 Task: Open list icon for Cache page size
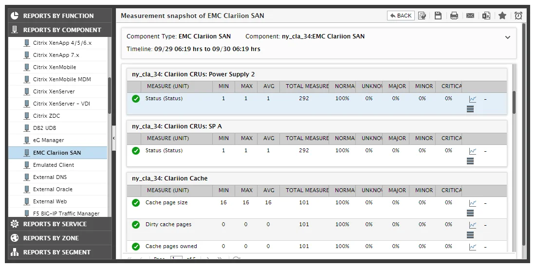pos(470,213)
